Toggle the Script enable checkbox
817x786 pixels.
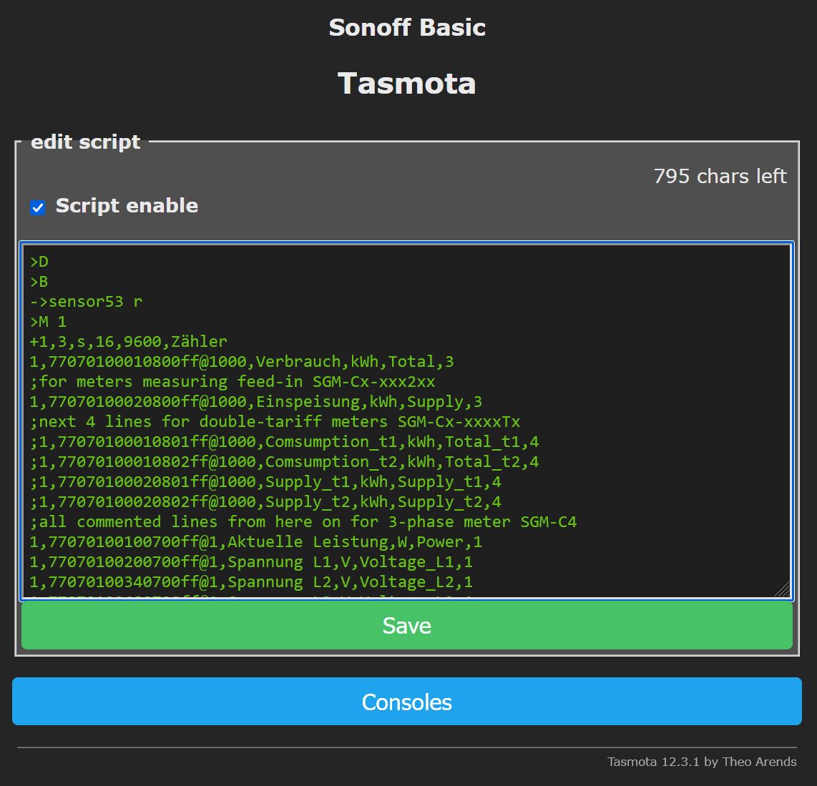[38, 207]
